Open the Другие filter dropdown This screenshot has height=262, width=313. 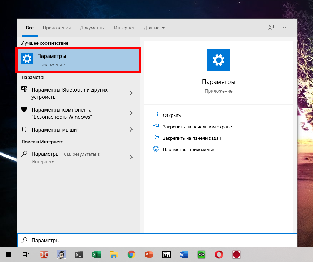154,28
